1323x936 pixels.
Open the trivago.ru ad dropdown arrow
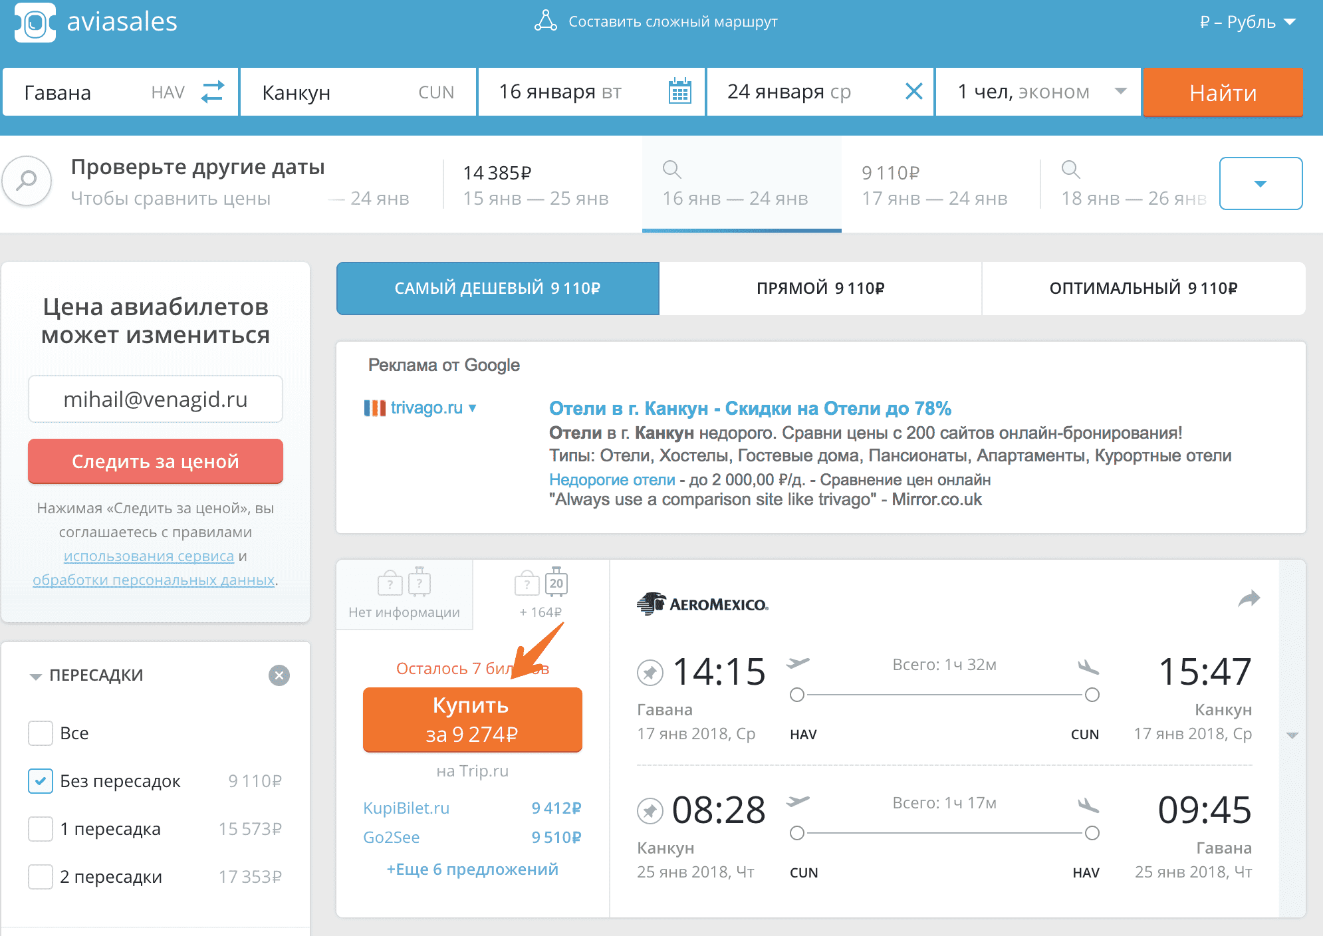tap(473, 408)
